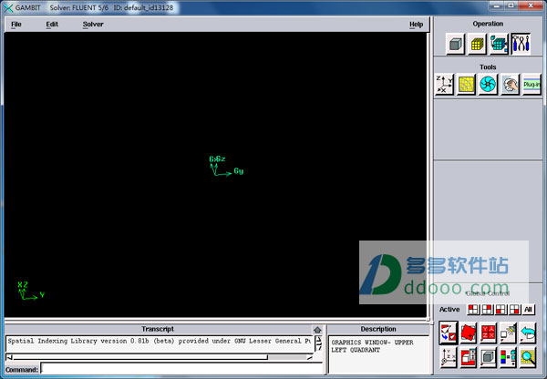
Task: Activate the upper left quadrant
Action: coord(473,309)
